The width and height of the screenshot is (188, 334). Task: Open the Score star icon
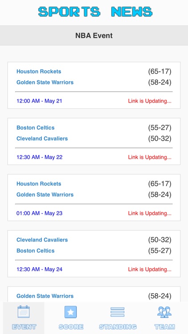(70, 312)
